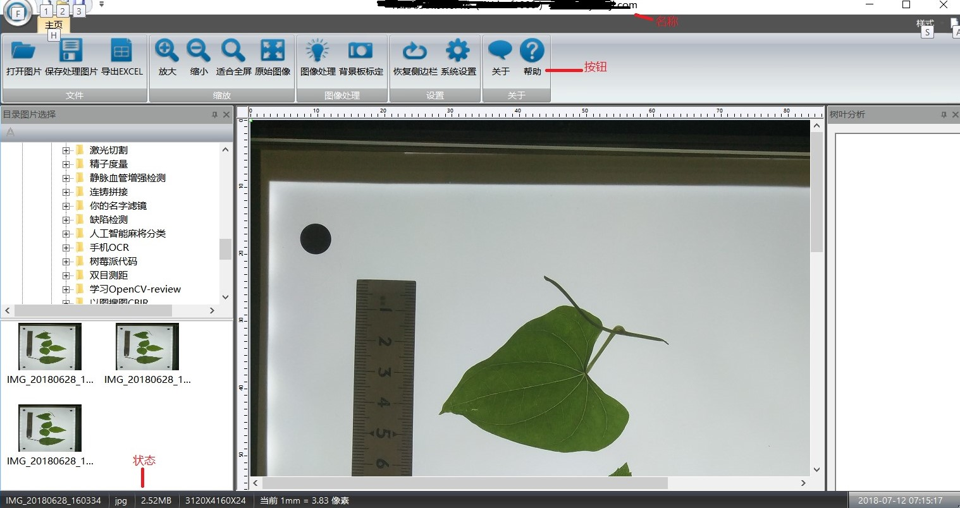
Task: Select the 树莓派代码 folder
Action: click(113, 262)
